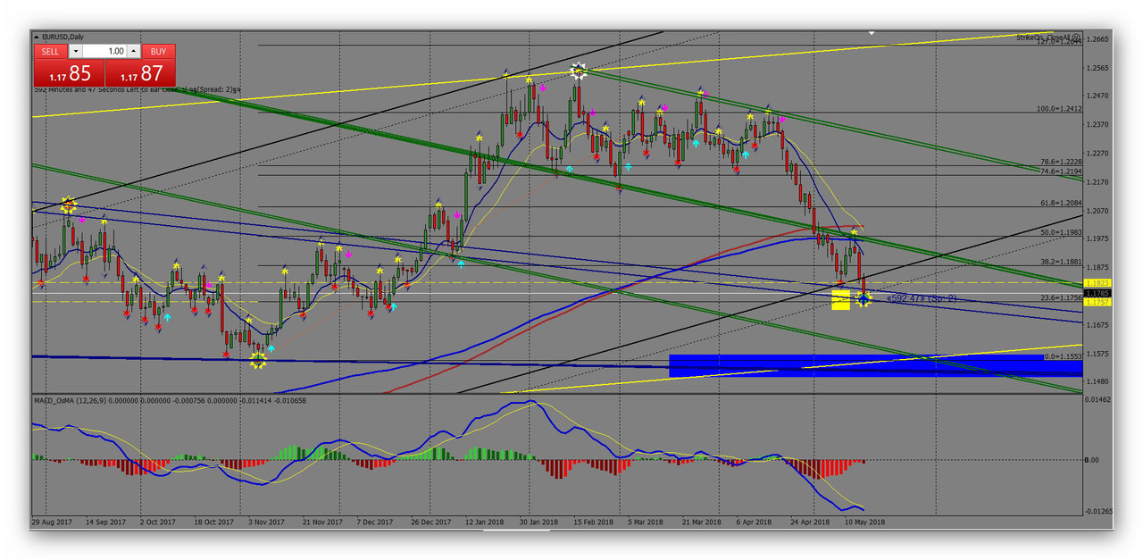Click the 29 Aug 2017 date label
The width and height of the screenshot is (1143, 560).
pos(53,522)
